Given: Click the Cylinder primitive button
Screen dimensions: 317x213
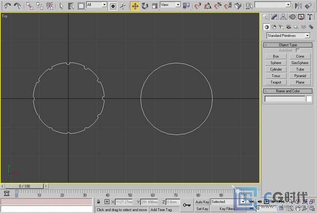Looking at the screenshot, I should 276,69.
